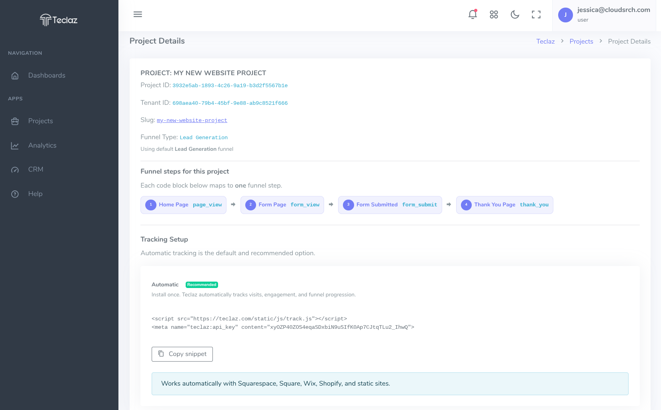Open the user profile menu via avatar
The width and height of the screenshot is (661, 410).
[565, 15]
